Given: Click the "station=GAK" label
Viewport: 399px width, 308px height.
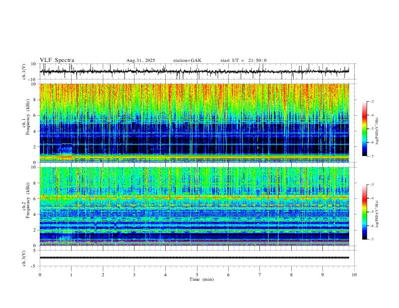Looking at the screenshot, I should tap(187, 60).
